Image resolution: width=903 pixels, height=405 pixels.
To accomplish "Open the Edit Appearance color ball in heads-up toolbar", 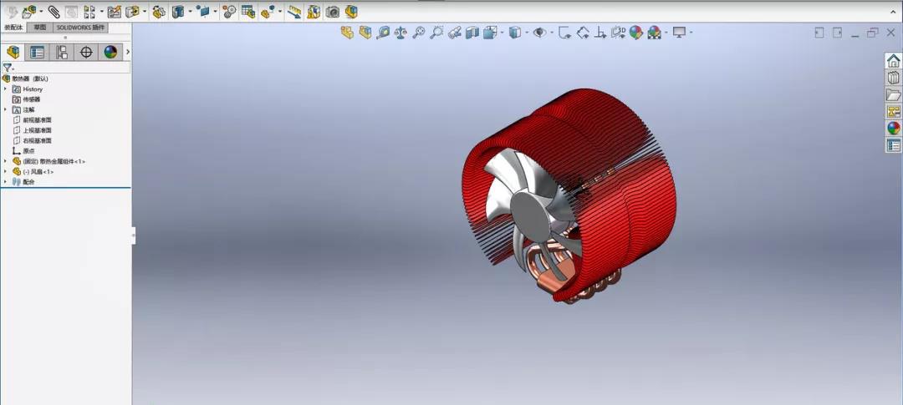I will pos(636,33).
